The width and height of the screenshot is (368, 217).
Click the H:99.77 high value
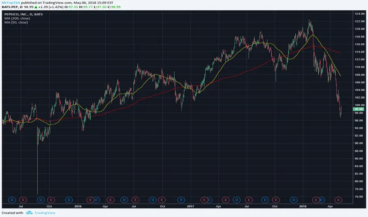pos(86,7)
